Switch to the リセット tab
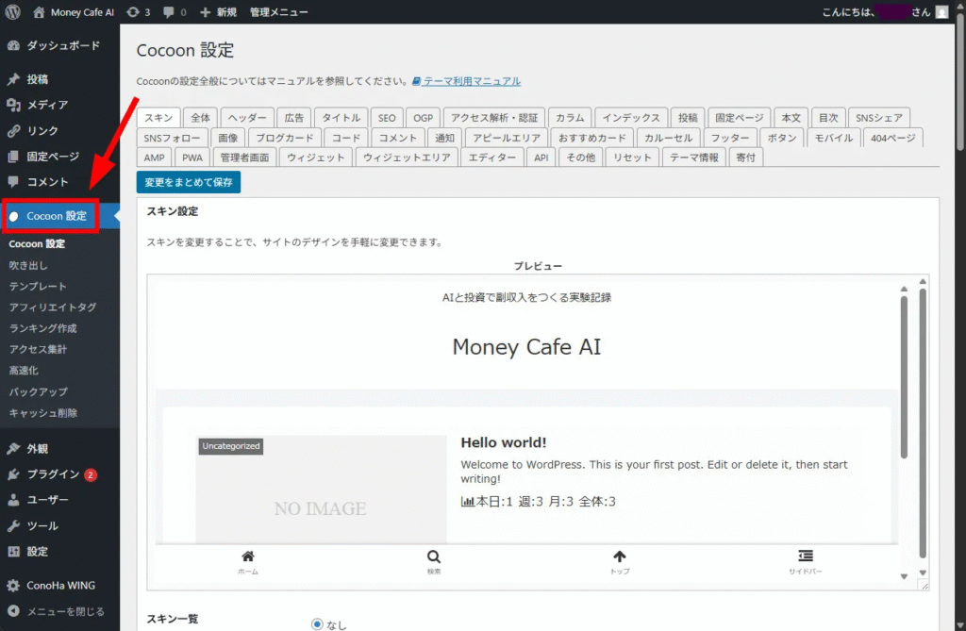This screenshot has height=631, width=966. coord(632,158)
